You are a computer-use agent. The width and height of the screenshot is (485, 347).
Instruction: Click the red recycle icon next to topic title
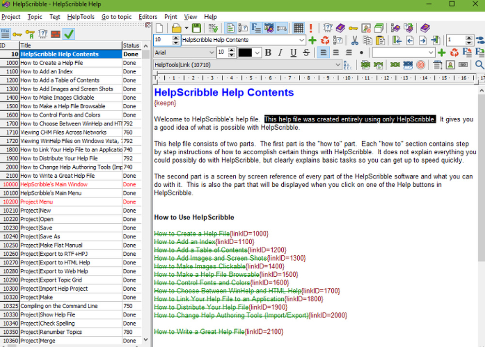(325, 40)
